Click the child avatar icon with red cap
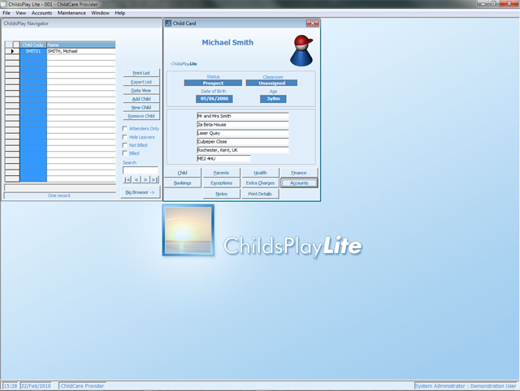Image resolution: width=520 pixels, height=391 pixels. (x=301, y=50)
